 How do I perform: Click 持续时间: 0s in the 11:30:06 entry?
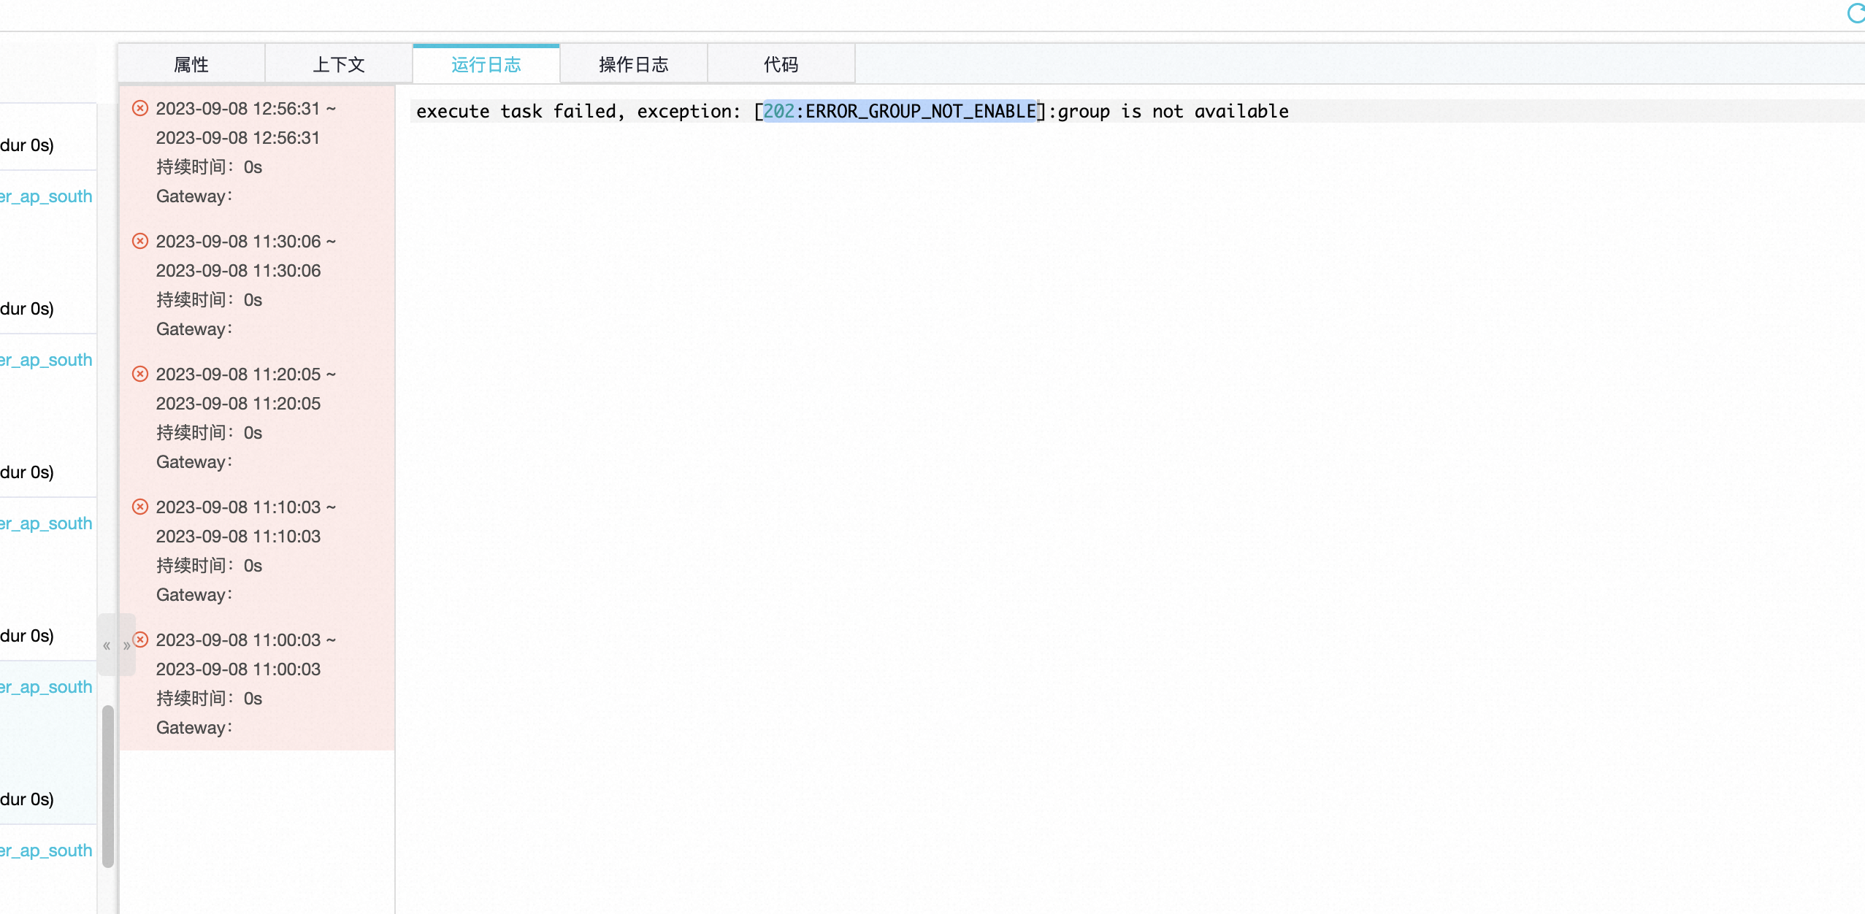(x=209, y=299)
